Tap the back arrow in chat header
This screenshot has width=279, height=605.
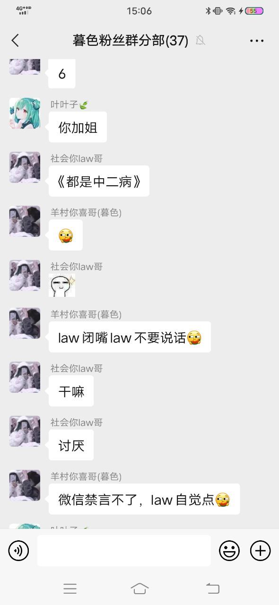[15, 41]
